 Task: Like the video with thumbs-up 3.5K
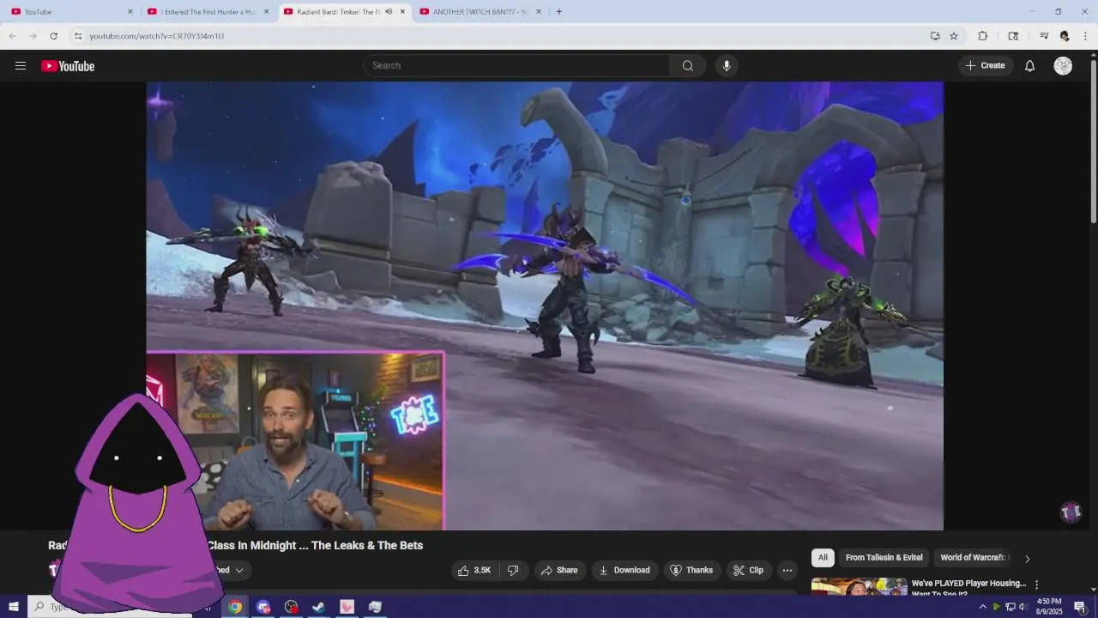(474, 570)
